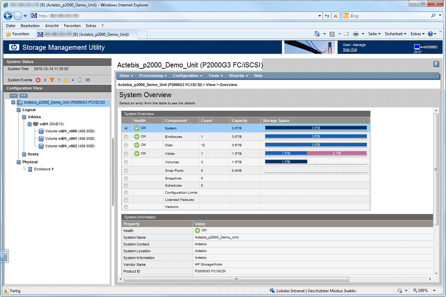Click the Bing search magnifier icon
This screenshot has height=297, width=446.
[433, 16]
